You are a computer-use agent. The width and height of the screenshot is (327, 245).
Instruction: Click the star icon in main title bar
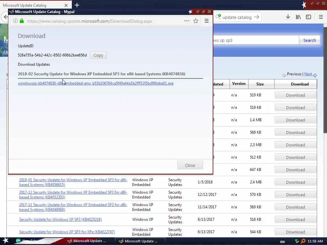(304, 4)
